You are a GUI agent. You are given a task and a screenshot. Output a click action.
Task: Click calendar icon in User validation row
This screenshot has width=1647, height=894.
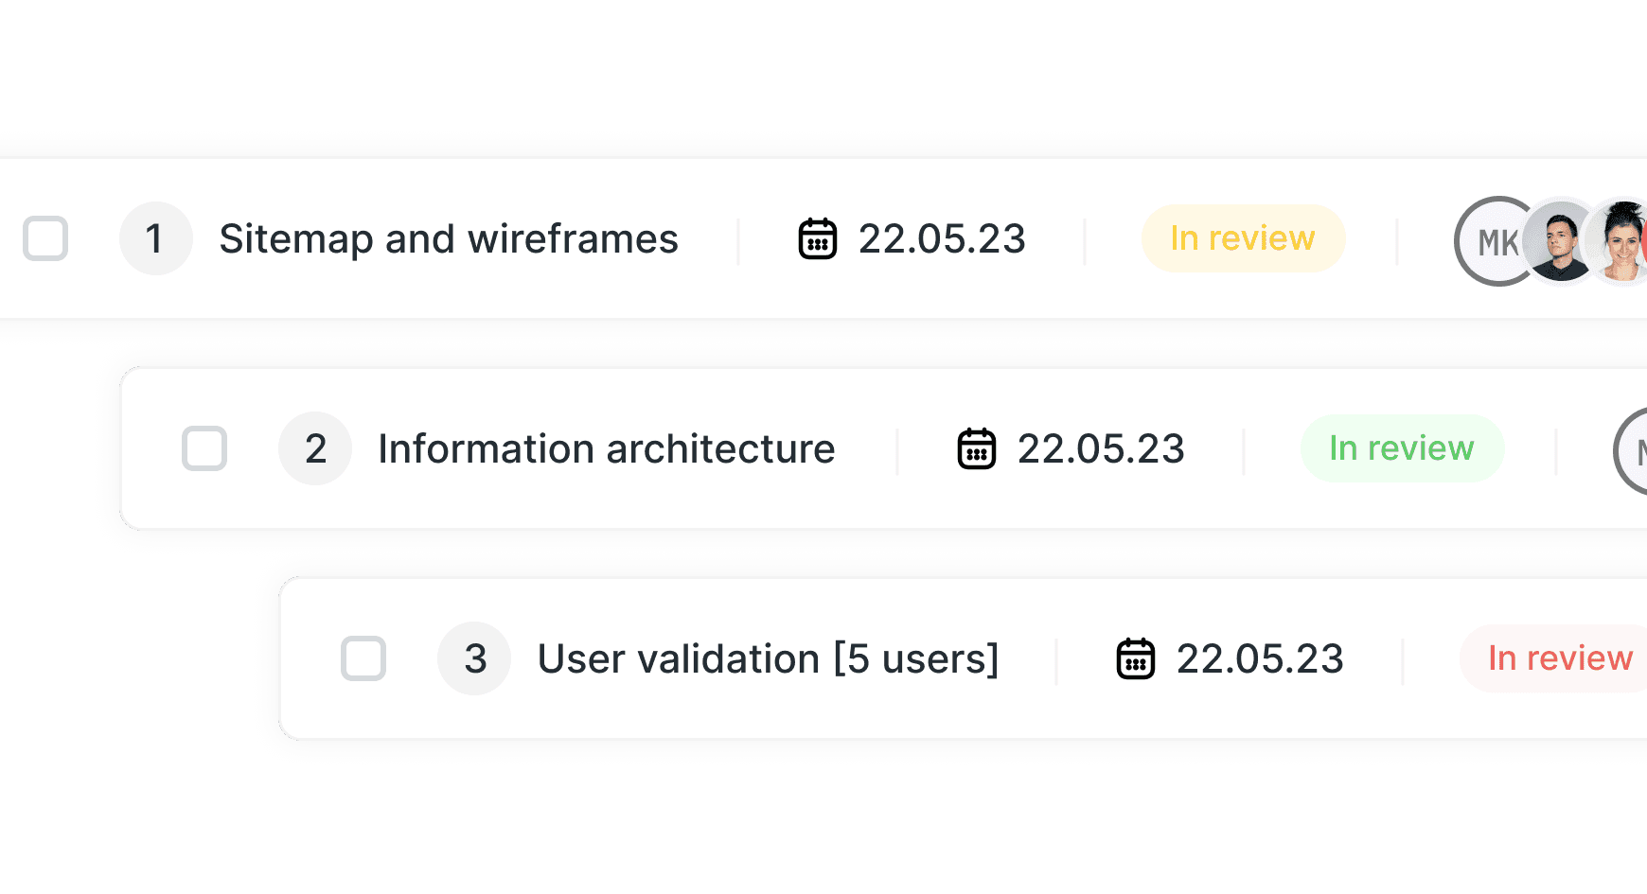tap(1136, 658)
